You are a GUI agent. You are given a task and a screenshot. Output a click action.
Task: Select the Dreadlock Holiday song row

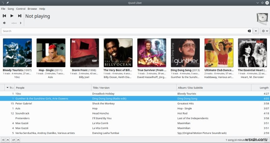135,94
